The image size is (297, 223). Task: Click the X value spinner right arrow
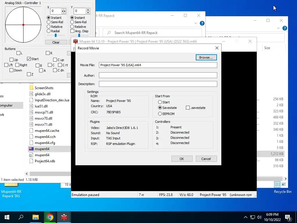pos(65,11)
